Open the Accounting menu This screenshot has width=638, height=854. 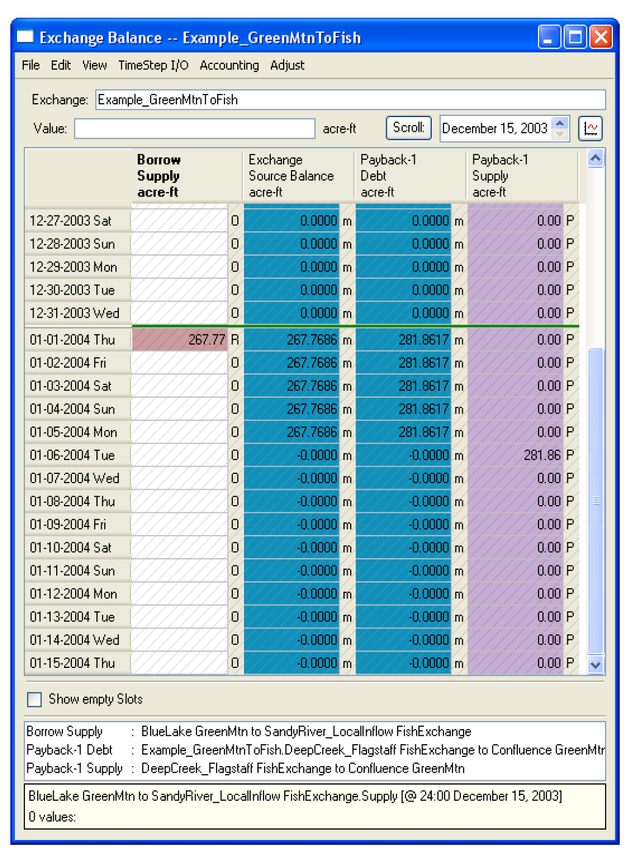(x=229, y=65)
